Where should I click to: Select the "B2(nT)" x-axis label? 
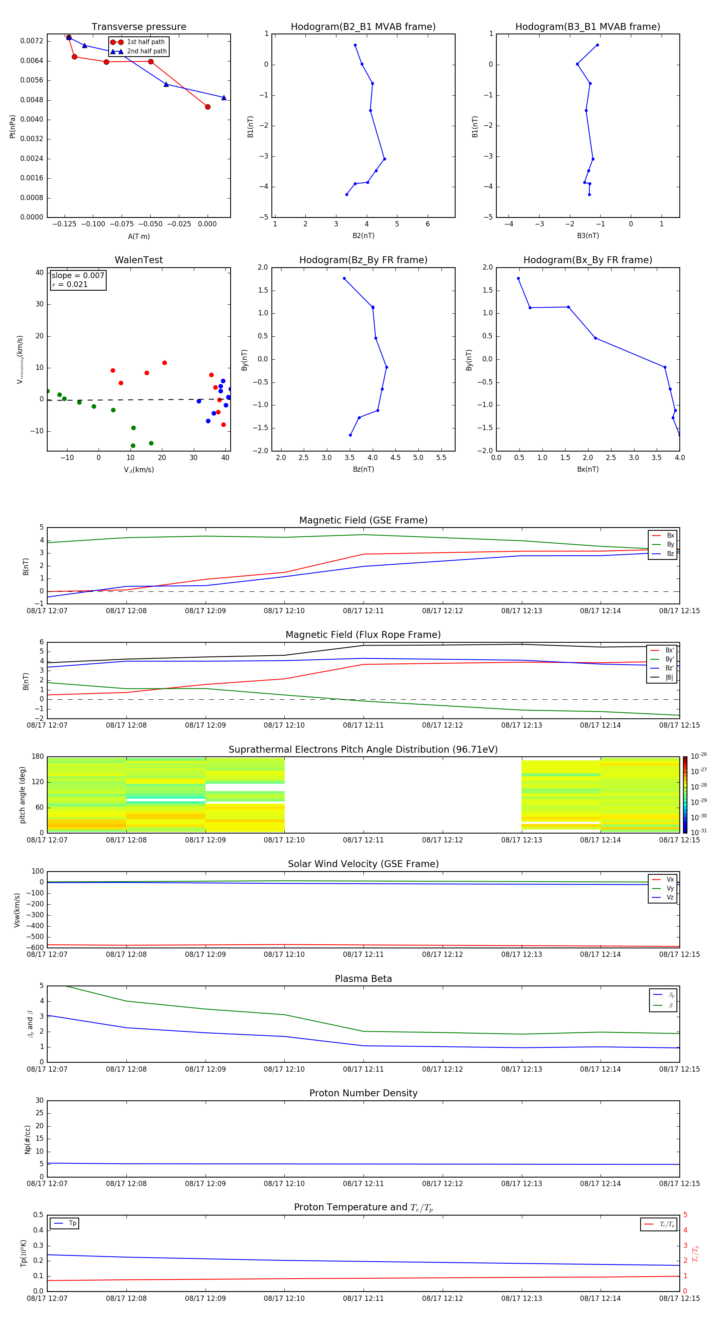363,236
